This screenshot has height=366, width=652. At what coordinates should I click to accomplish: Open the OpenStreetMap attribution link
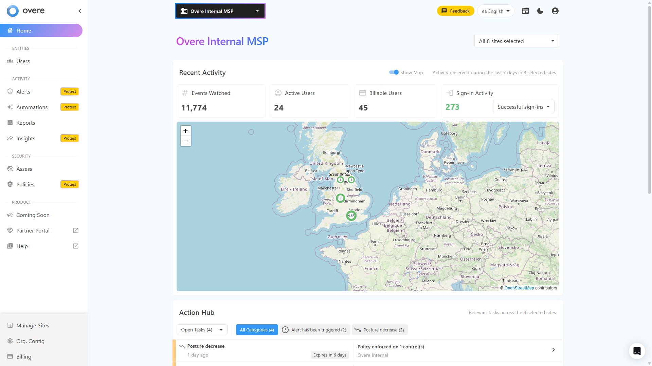point(519,288)
